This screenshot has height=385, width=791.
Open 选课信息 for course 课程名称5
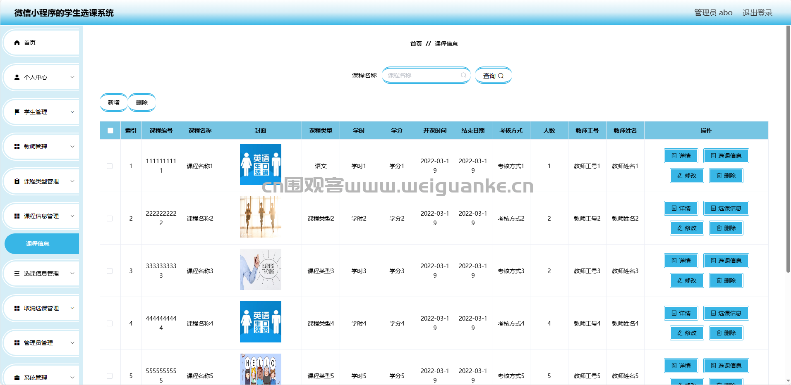(x=726, y=366)
